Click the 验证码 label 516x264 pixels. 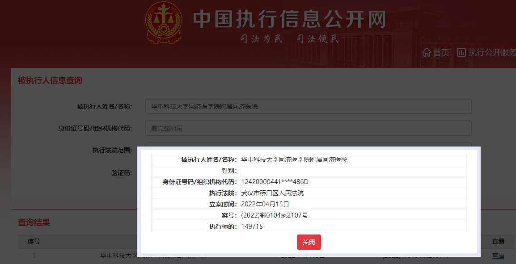[122, 173]
